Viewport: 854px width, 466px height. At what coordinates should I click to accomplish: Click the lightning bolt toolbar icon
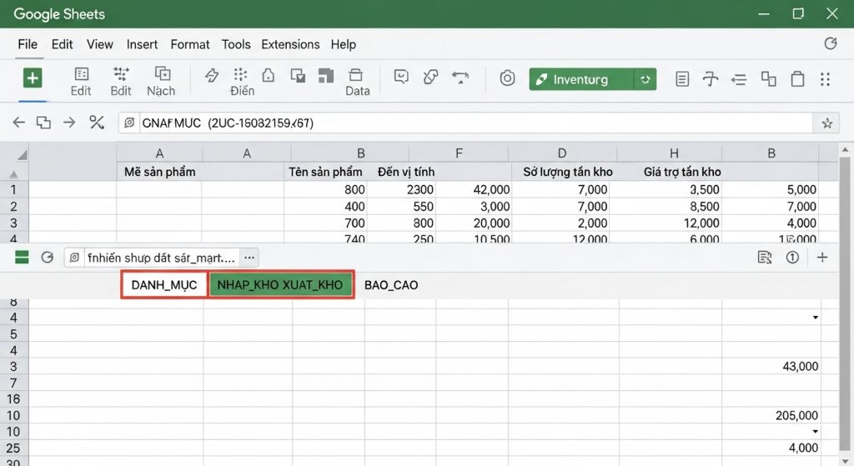tap(212, 76)
